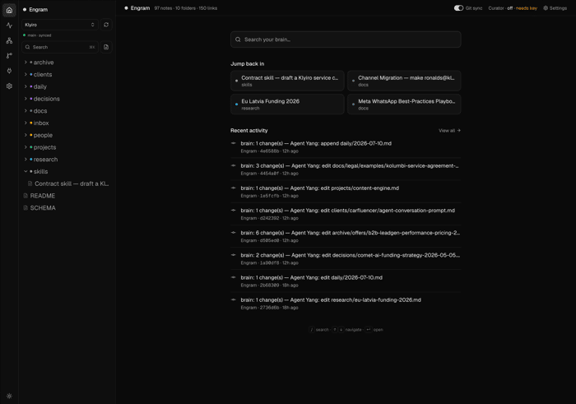Open the activity pulse icon in rail

[9, 26]
